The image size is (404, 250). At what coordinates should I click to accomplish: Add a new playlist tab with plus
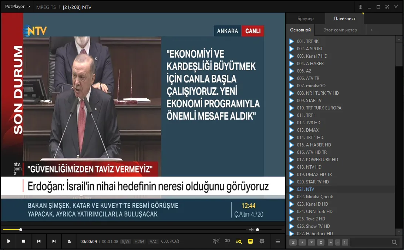(x=371, y=30)
